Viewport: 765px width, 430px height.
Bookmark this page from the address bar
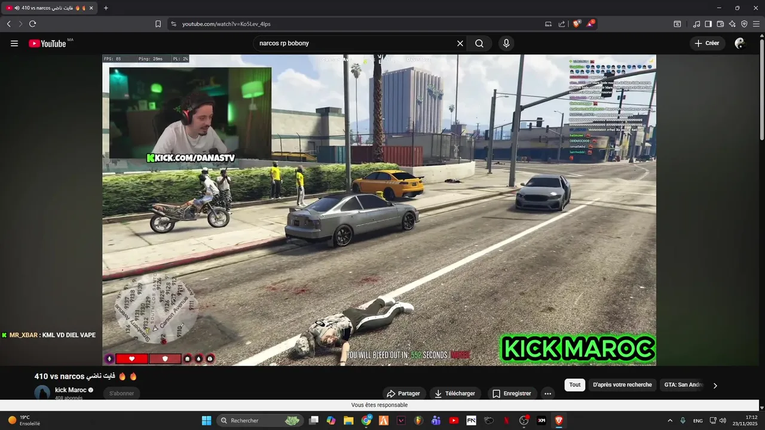[158, 24]
